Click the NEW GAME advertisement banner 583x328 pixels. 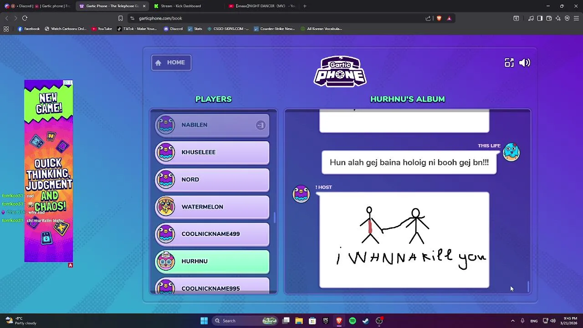pyautogui.click(x=49, y=171)
